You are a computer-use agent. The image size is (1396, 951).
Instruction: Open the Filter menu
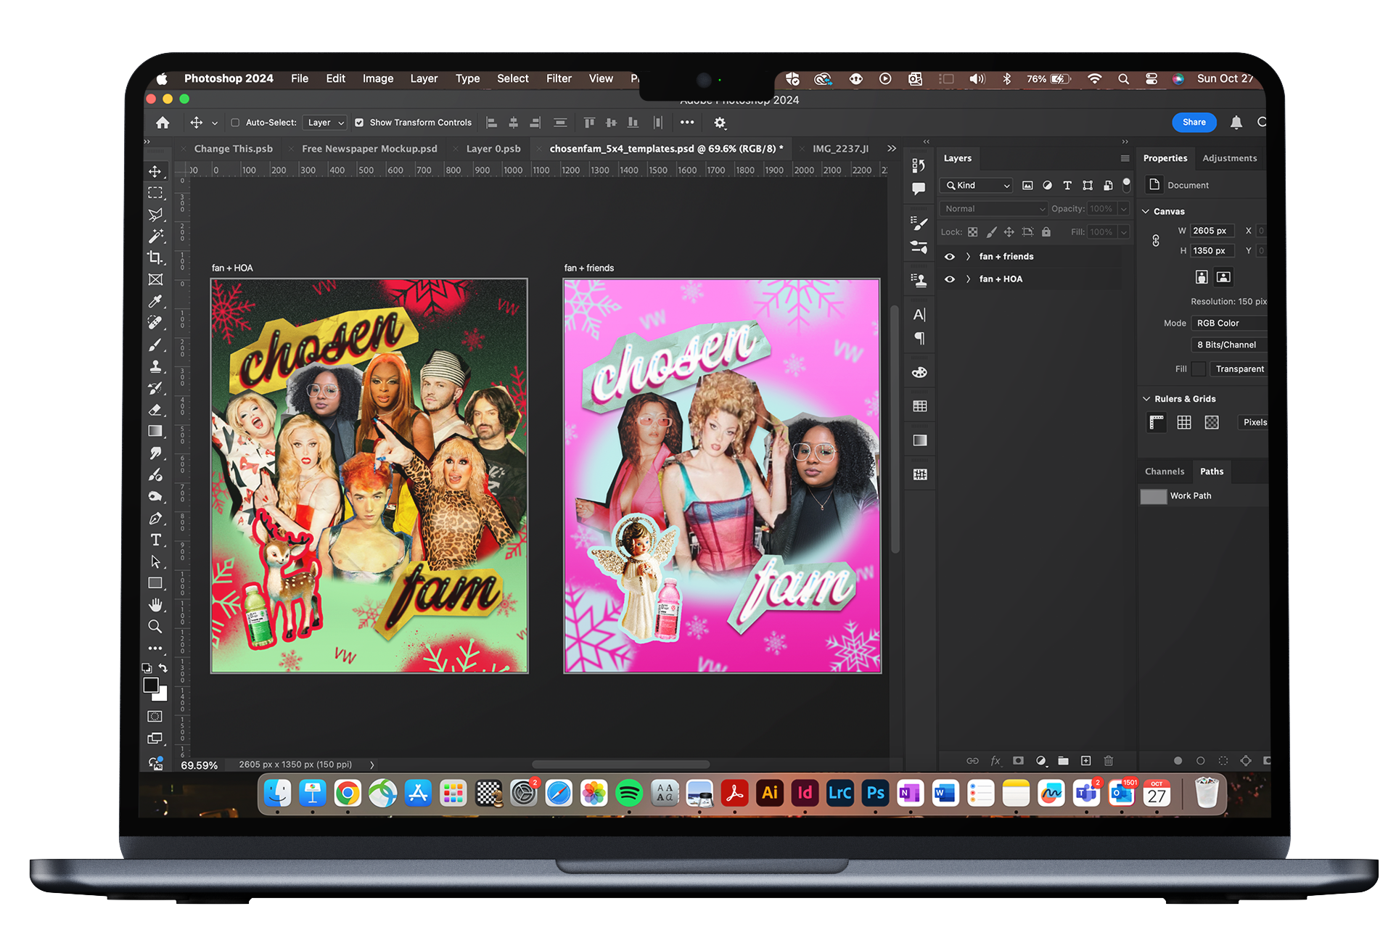(559, 78)
